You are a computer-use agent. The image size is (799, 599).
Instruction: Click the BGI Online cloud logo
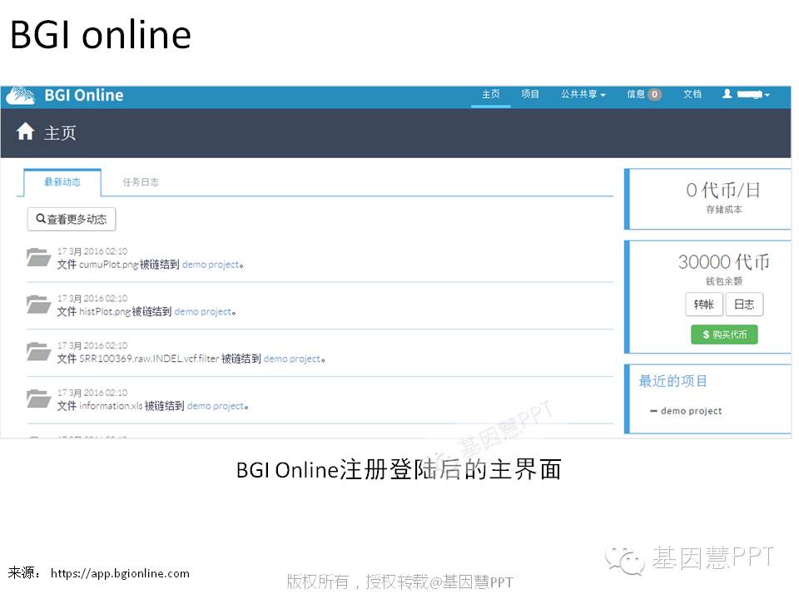tap(20, 96)
